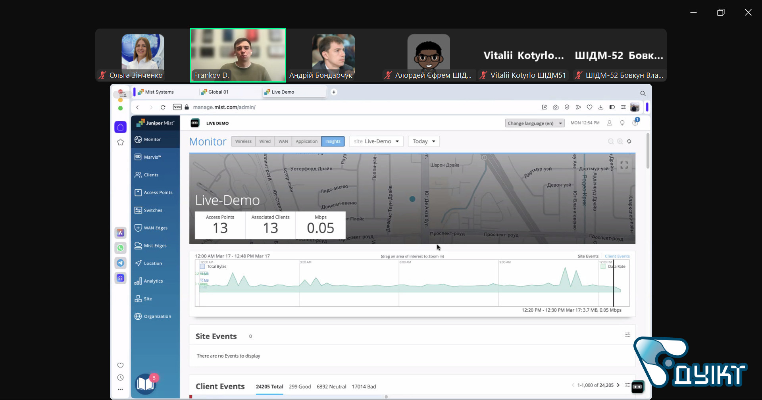Image resolution: width=762 pixels, height=400 pixels.
Task: Open browser downloads icon
Action: coord(601,107)
